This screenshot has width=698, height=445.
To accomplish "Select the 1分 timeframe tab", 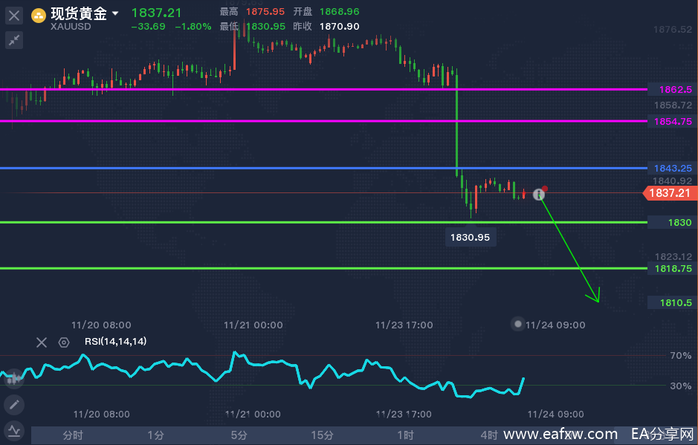I will [x=155, y=435].
